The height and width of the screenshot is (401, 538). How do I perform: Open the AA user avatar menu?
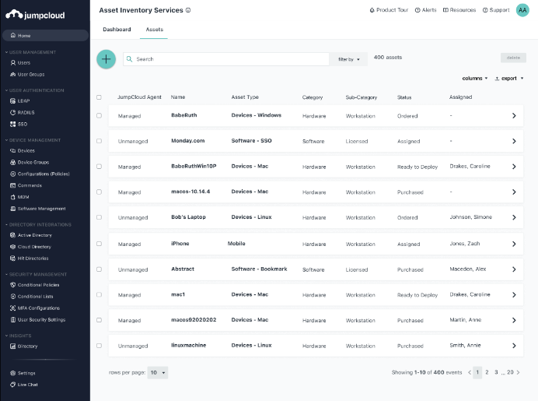(x=522, y=10)
